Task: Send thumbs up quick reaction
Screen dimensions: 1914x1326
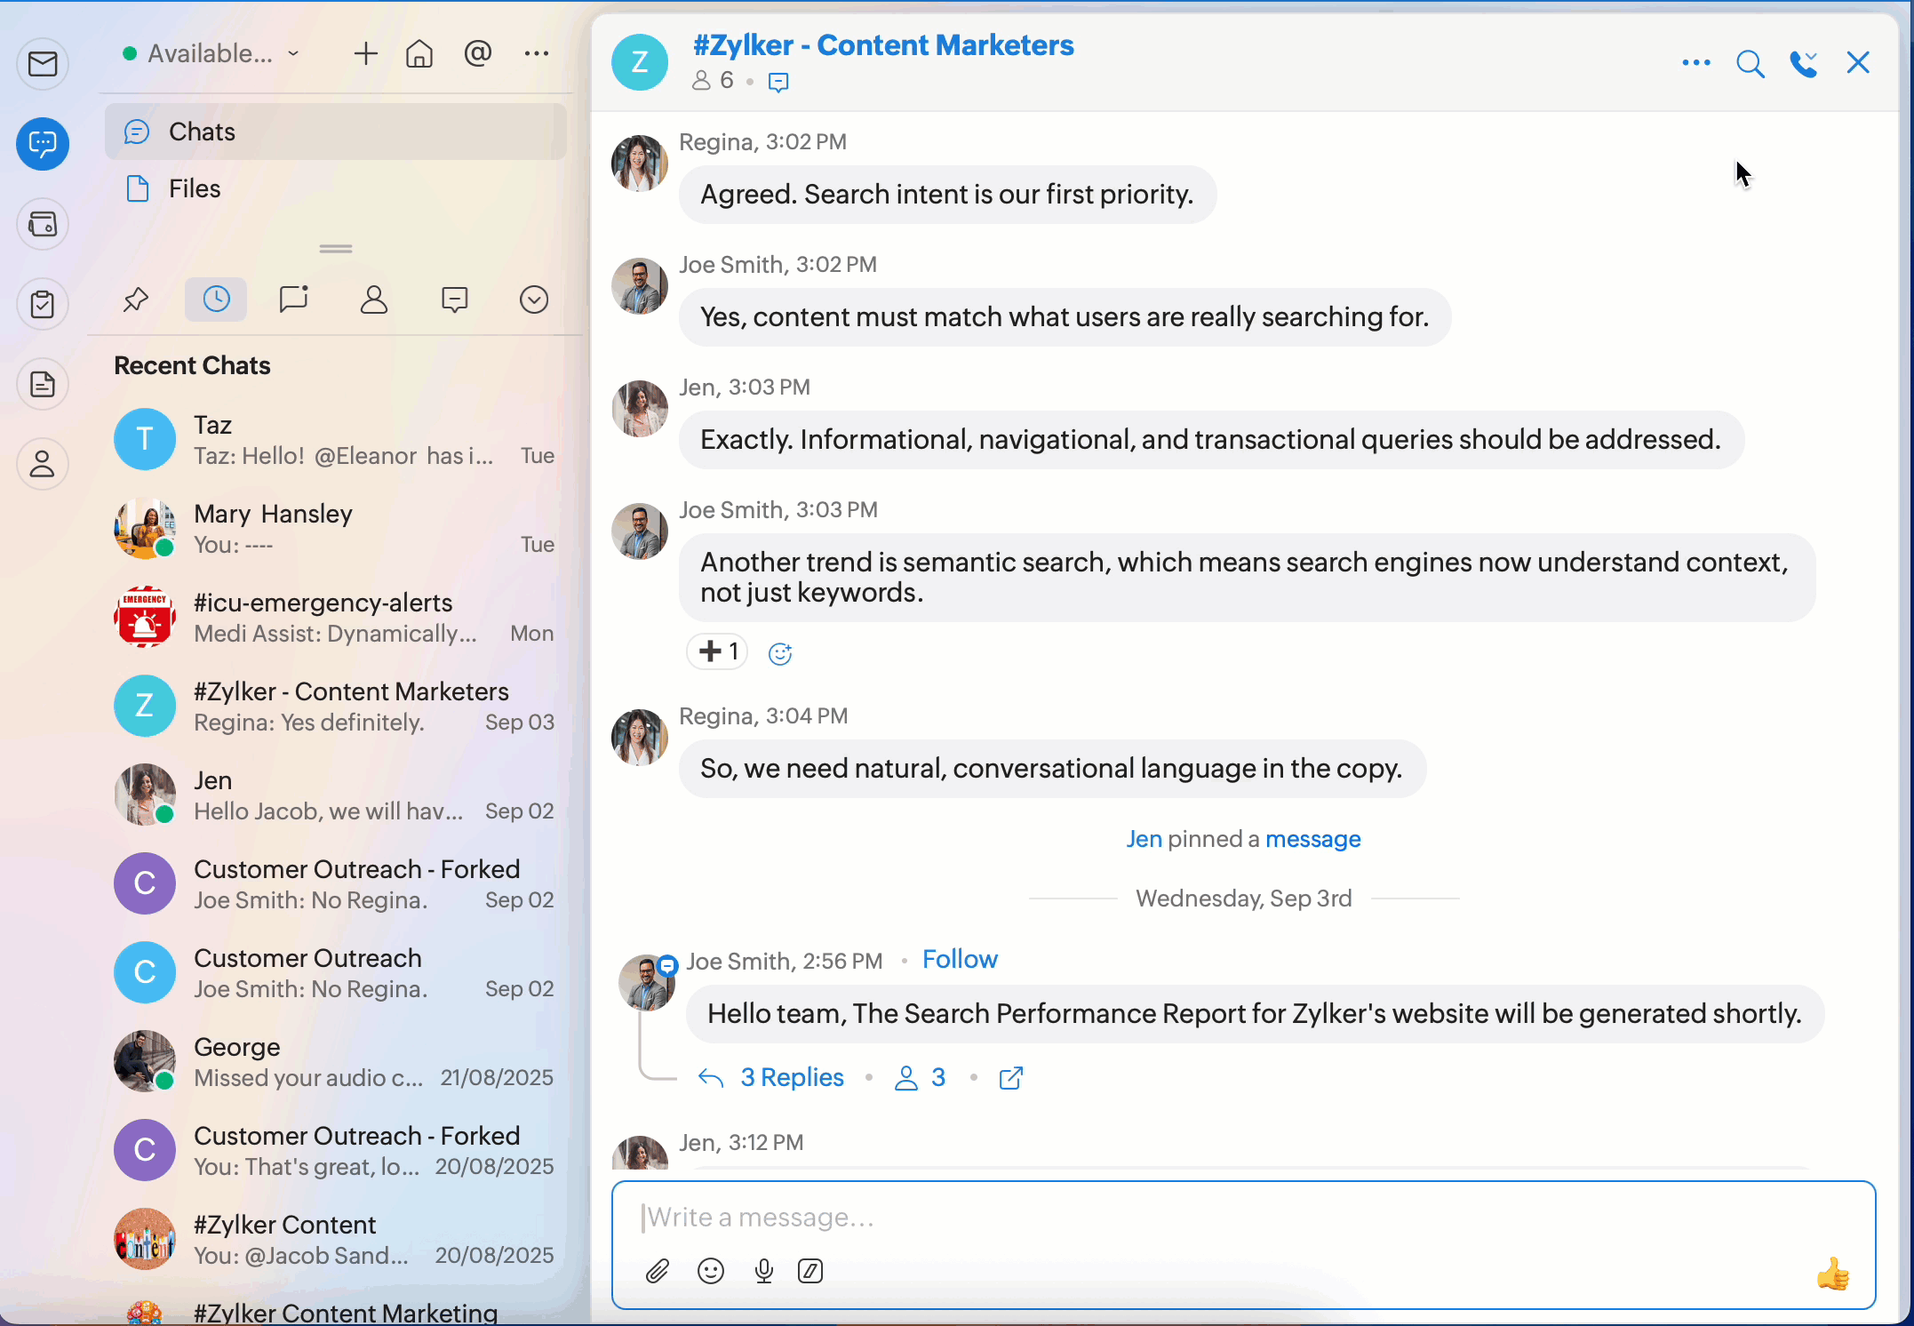Action: coord(1832,1274)
